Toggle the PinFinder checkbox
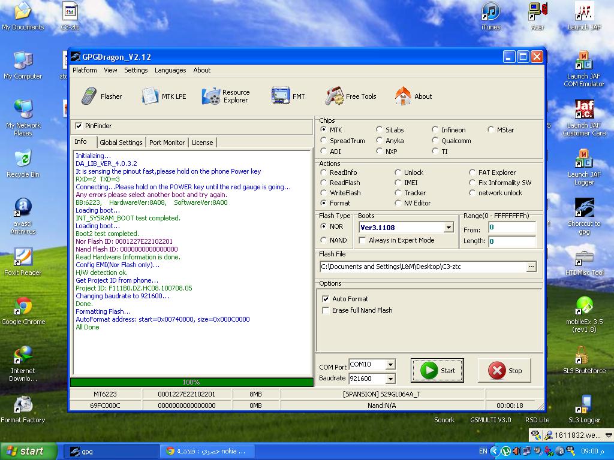The image size is (614, 460). [x=79, y=126]
